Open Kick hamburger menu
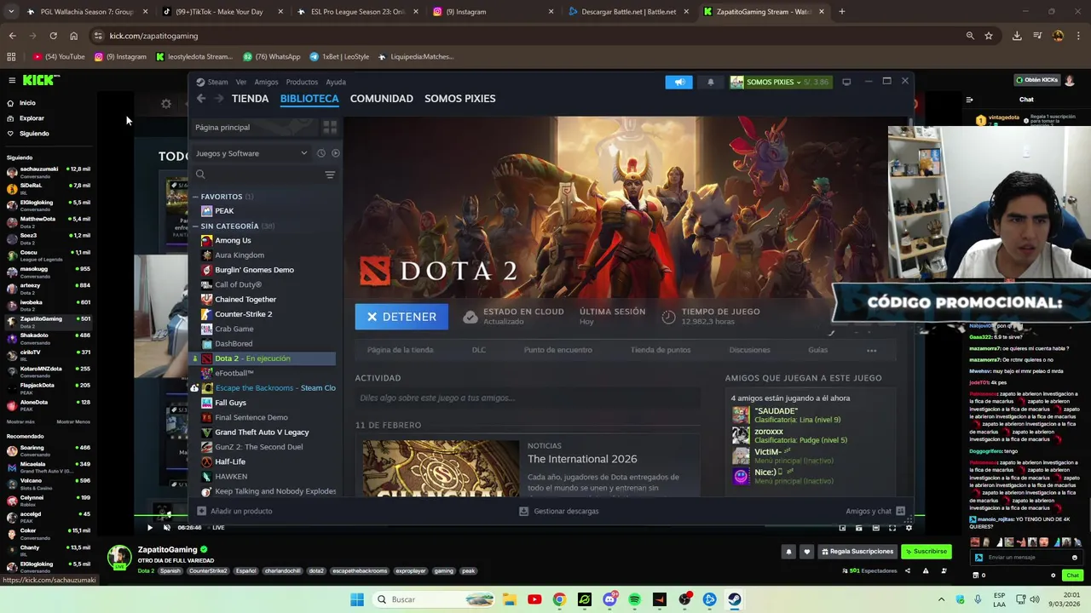 (x=12, y=80)
